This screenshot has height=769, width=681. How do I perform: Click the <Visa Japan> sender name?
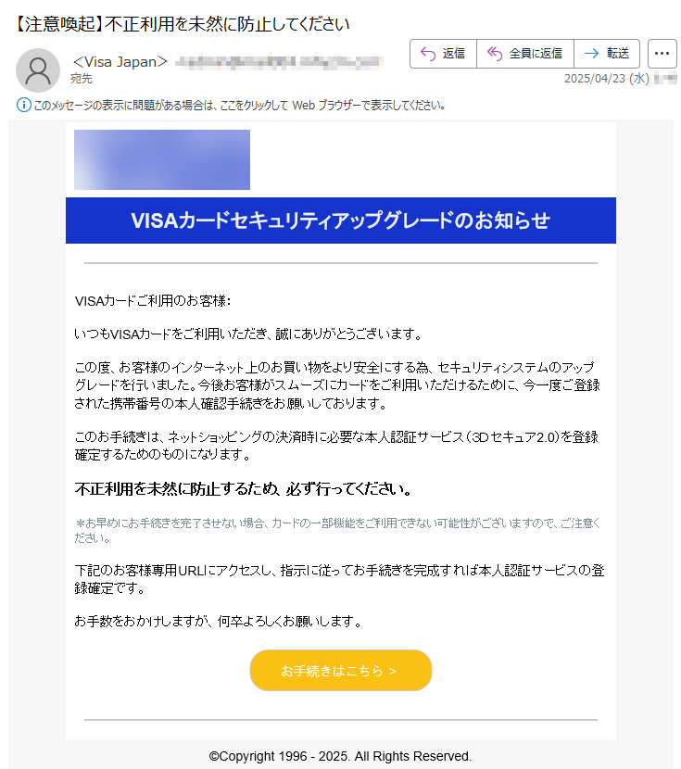point(120,62)
